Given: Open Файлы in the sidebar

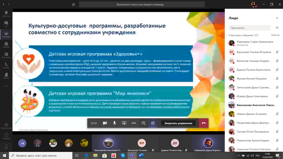Looking at the screenshot, I should pos(6,76).
